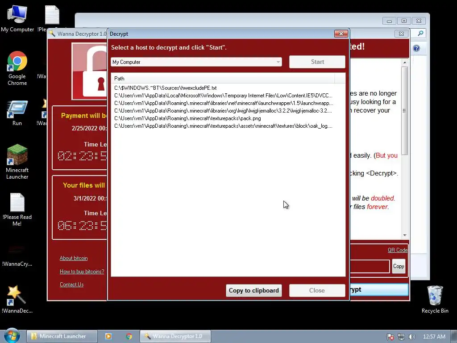Open the My Computer host dropdown
This screenshot has width=457, height=343.
[196, 62]
